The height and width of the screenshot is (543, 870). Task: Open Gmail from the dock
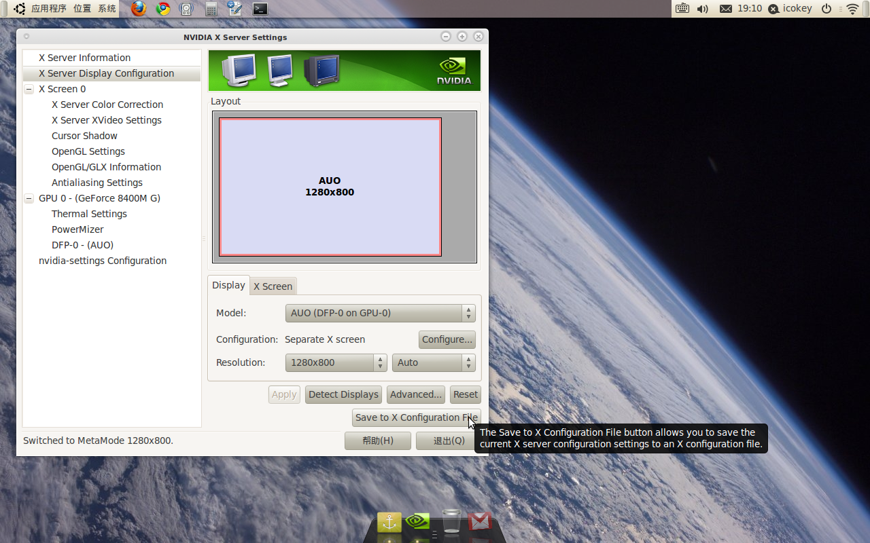[x=479, y=521]
